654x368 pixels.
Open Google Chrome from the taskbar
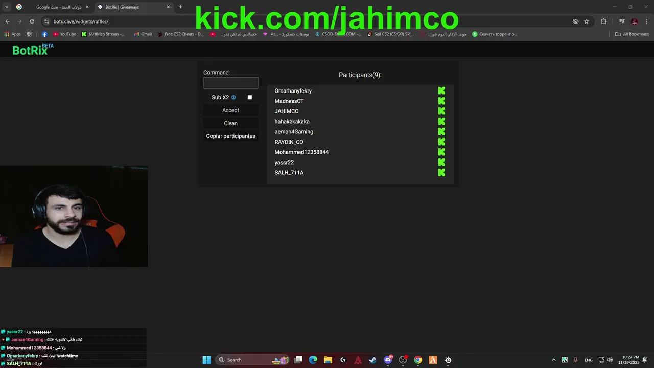pyautogui.click(x=418, y=360)
